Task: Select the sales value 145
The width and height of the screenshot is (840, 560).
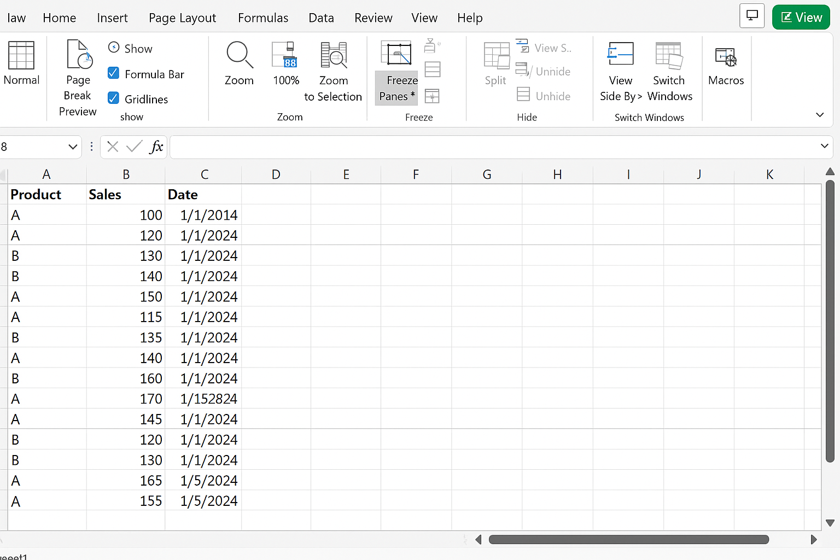Action: coord(126,419)
